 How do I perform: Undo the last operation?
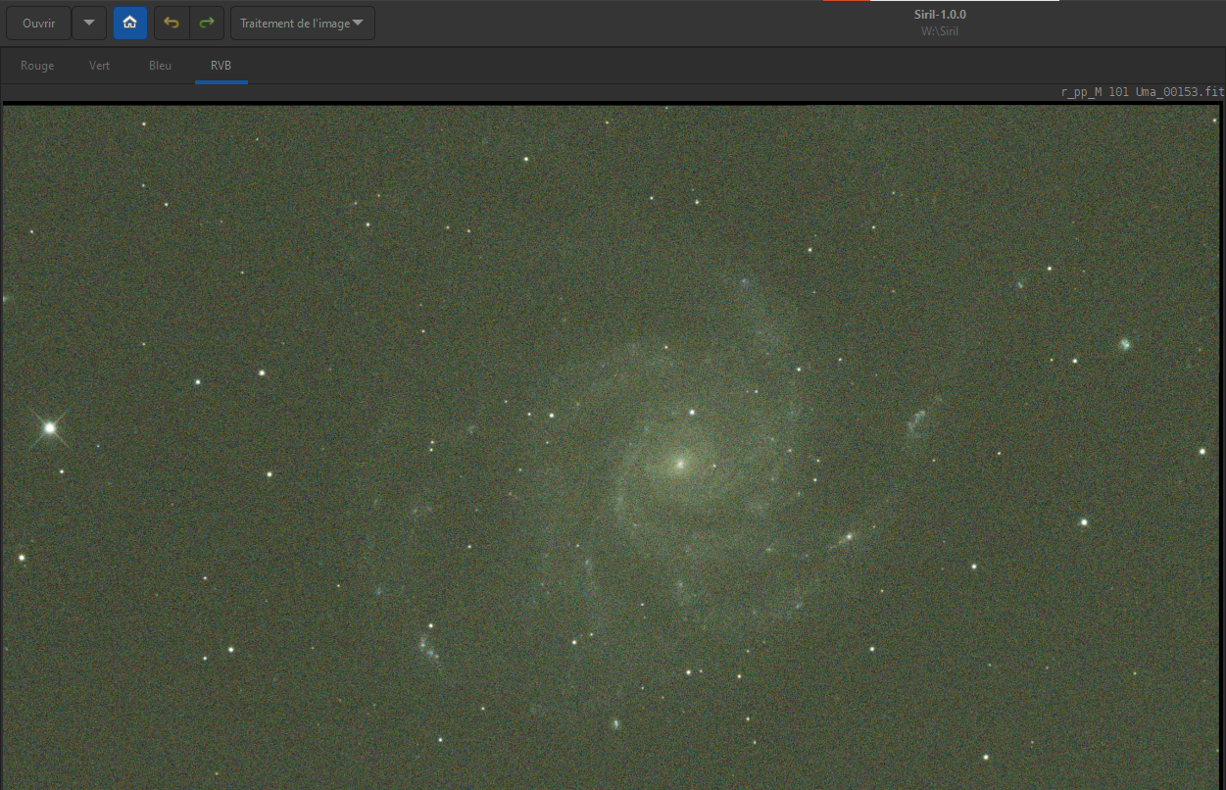tap(172, 23)
